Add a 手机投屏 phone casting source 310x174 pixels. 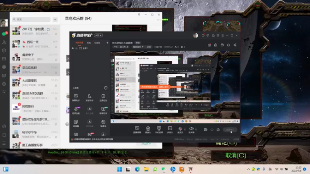click(x=159, y=130)
